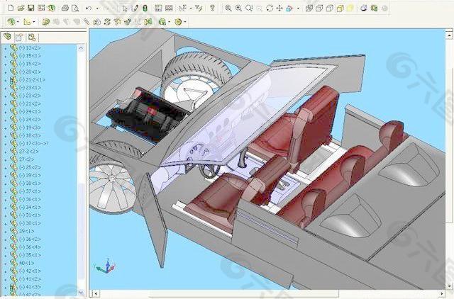The image size is (454, 299).
Task: Select component (-) 23<2> in tree
Action: pyautogui.click(x=30, y=96)
